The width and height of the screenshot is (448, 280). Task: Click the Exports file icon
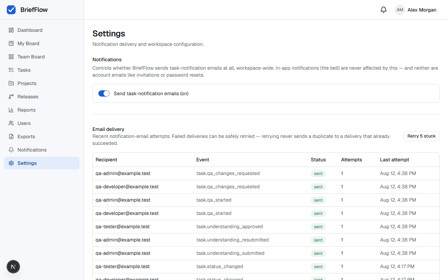point(11,136)
